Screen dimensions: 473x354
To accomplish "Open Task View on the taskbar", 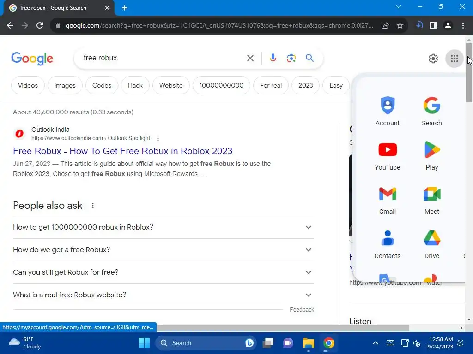I will click(268, 343).
